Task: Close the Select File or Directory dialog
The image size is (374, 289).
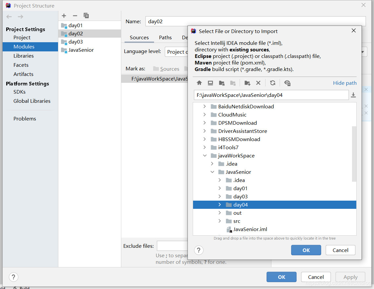Action: 354,30
